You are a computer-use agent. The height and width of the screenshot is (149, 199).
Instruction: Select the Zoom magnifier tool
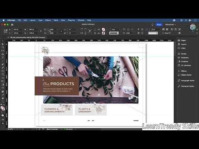point(3,102)
